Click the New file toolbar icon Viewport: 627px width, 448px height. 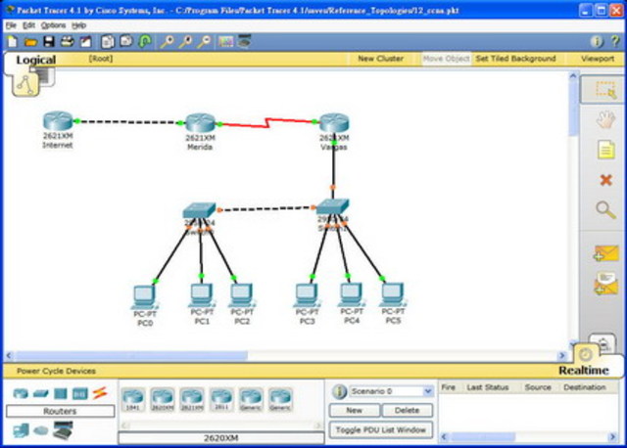[x=12, y=41]
